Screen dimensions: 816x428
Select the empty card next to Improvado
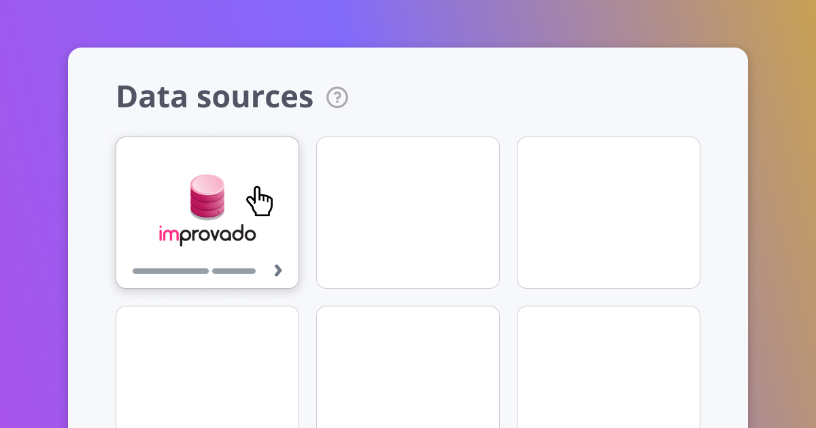(408, 213)
